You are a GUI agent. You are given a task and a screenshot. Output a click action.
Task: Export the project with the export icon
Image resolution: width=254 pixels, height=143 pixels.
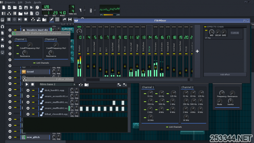point(32,8)
